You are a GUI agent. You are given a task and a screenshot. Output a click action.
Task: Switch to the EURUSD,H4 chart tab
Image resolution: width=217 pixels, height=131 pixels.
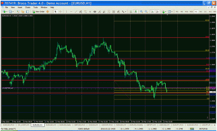coord(51,125)
